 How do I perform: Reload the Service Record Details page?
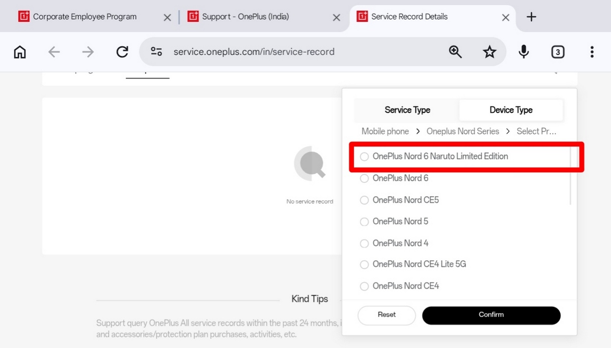pyautogui.click(x=122, y=51)
